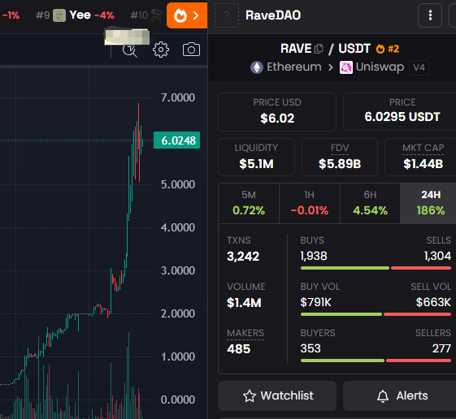Click the 7.0000 price axis label

pos(178,98)
